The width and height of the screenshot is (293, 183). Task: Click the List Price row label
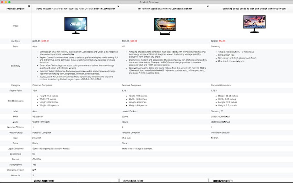16,41
